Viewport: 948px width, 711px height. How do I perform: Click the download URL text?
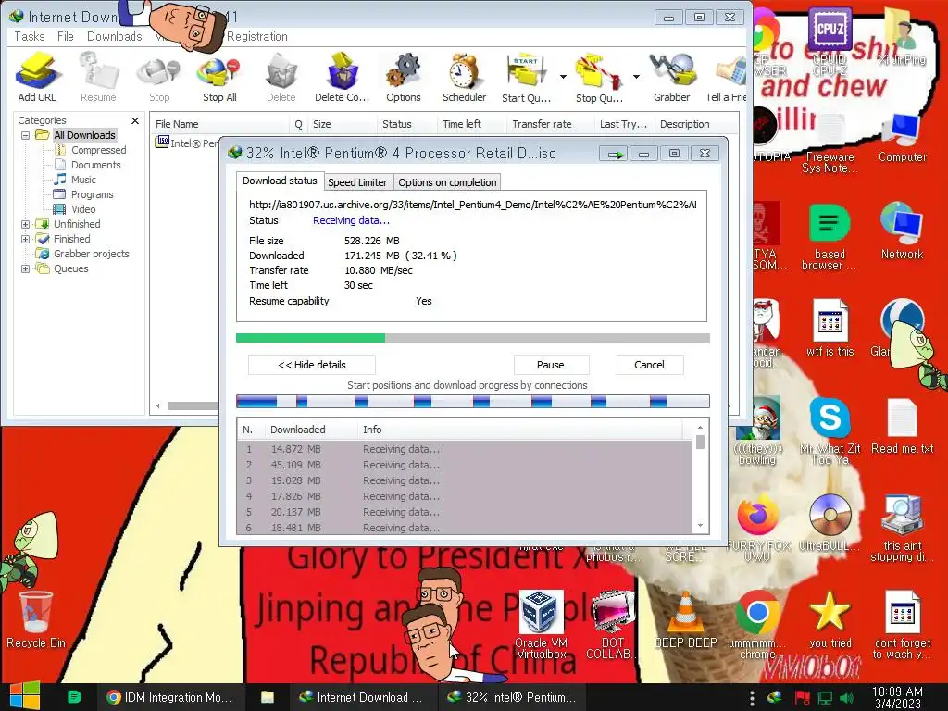coord(473,205)
